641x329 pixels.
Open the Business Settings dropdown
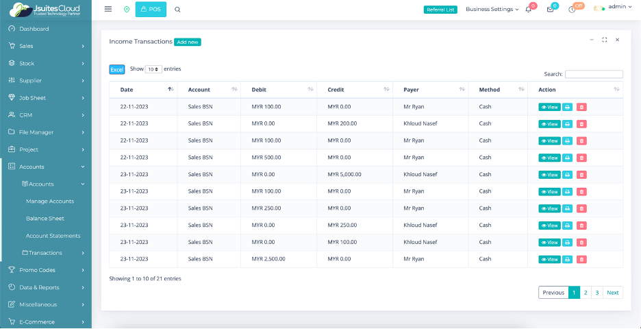[x=492, y=10]
